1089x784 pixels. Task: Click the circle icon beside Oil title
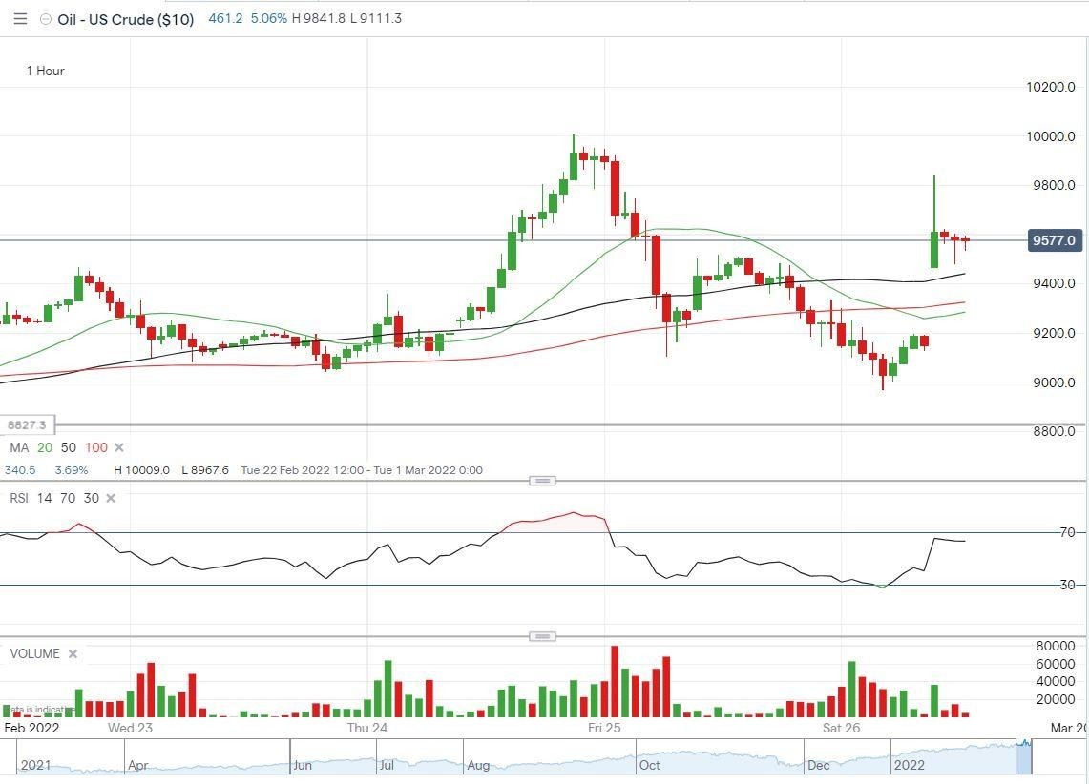(45, 19)
